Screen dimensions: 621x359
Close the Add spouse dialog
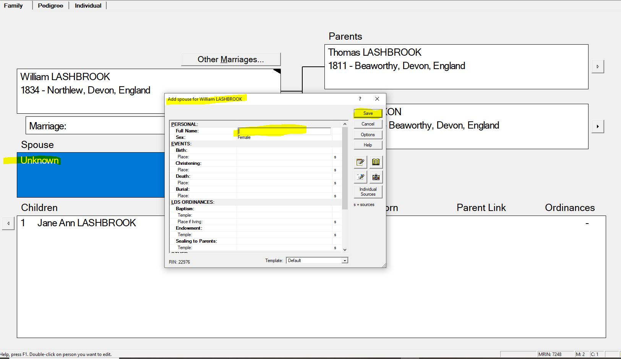(x=377, y=99)
